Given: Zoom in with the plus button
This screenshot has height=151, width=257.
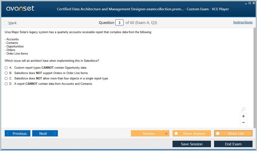Looking at the screenshot, I should (x=243, y=116).
